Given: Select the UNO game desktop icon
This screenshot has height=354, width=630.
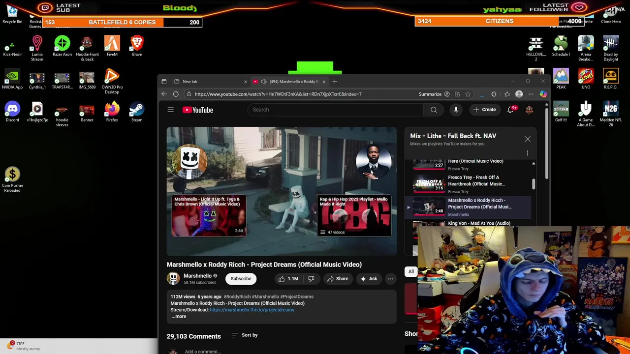Looking at the screenshot, I should tap(586, 80).
